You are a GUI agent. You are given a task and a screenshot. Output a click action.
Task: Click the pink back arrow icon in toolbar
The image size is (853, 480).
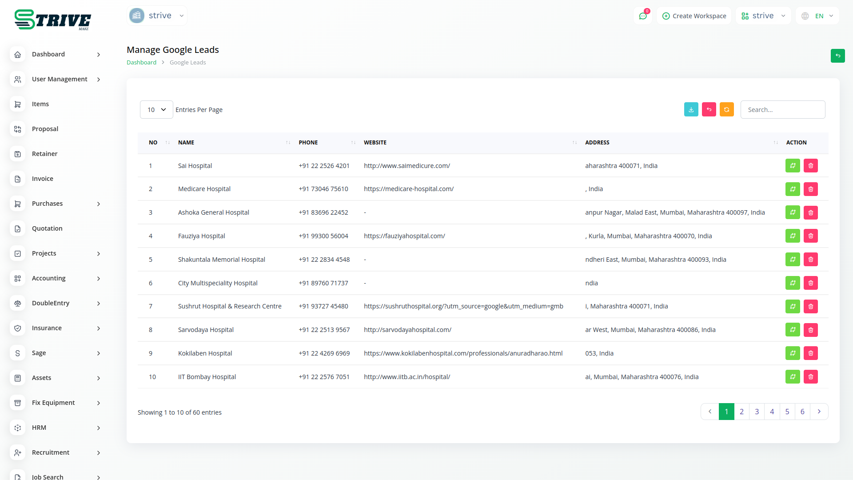[709, 109]
